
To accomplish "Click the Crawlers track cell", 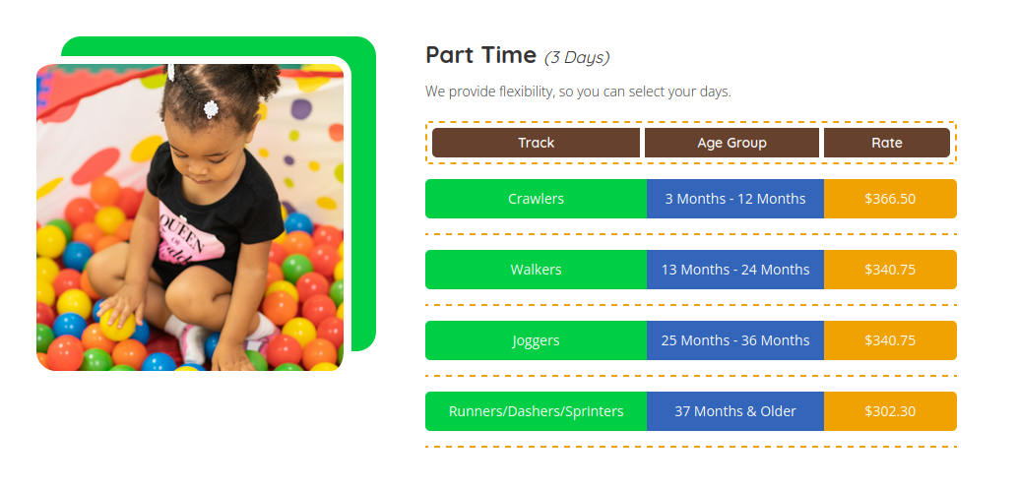I will pos(536,199).
